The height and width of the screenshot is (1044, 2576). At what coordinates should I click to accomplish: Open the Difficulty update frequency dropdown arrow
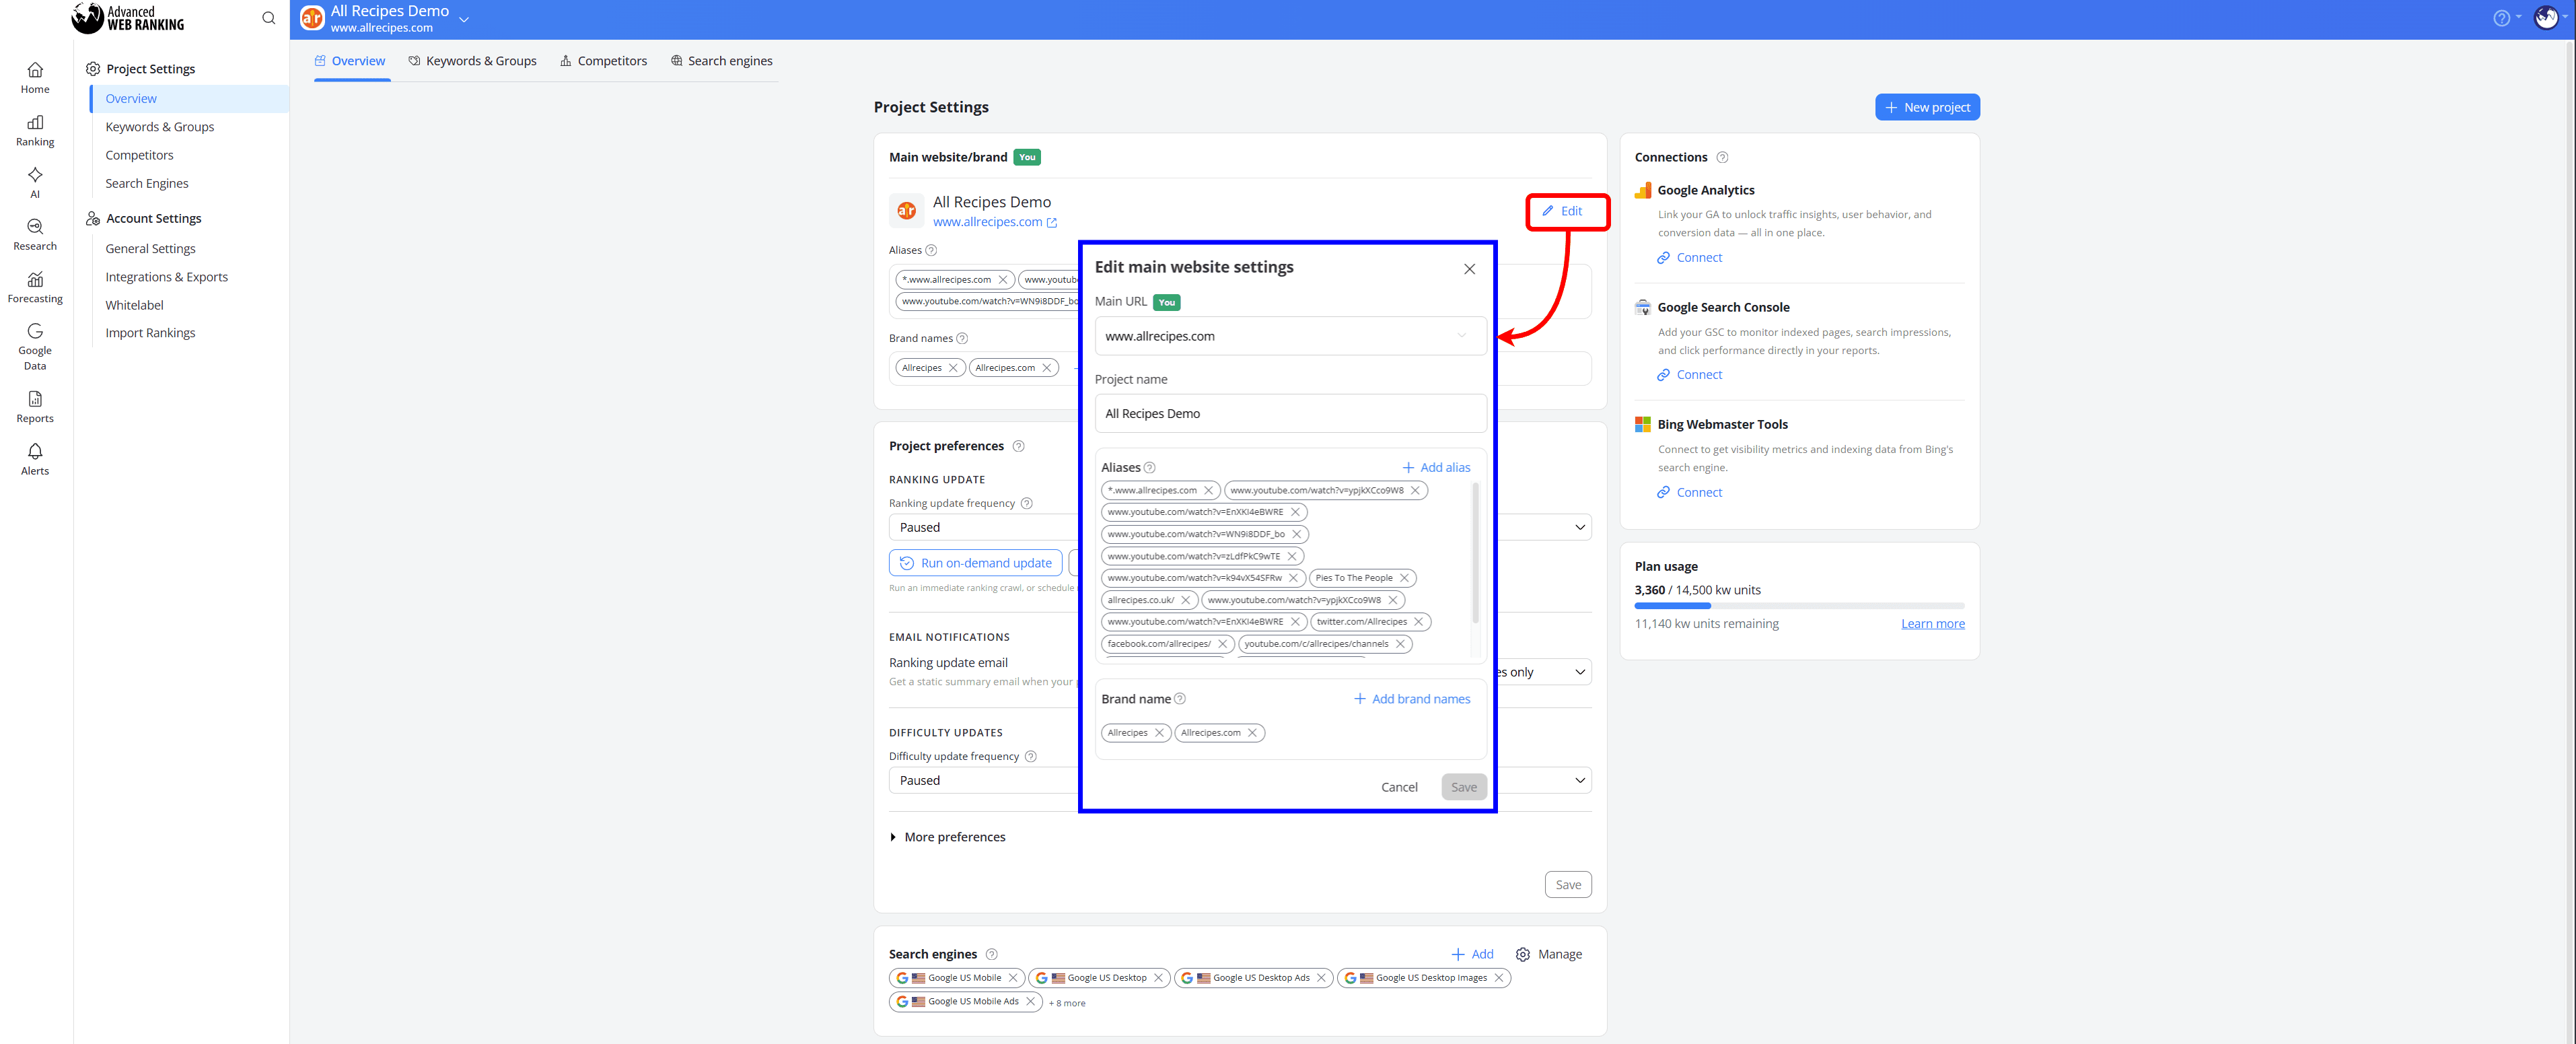(x=1580, y=781)
